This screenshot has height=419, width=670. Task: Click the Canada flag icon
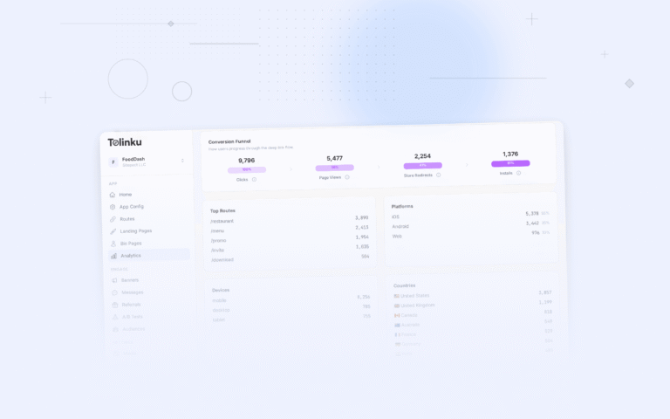(x=397, y=315)
